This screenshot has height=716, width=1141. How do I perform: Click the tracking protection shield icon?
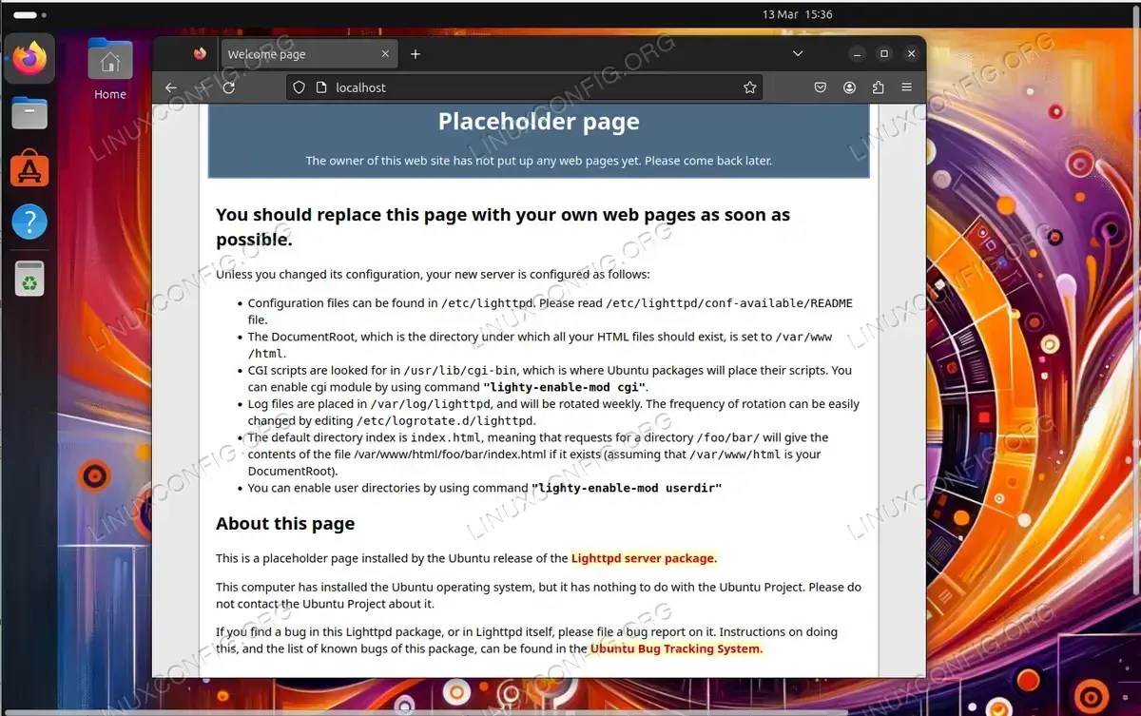299,87
